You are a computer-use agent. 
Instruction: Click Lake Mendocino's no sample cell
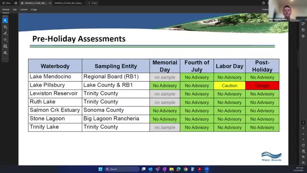pyautogui.click(x=165, y=77)
